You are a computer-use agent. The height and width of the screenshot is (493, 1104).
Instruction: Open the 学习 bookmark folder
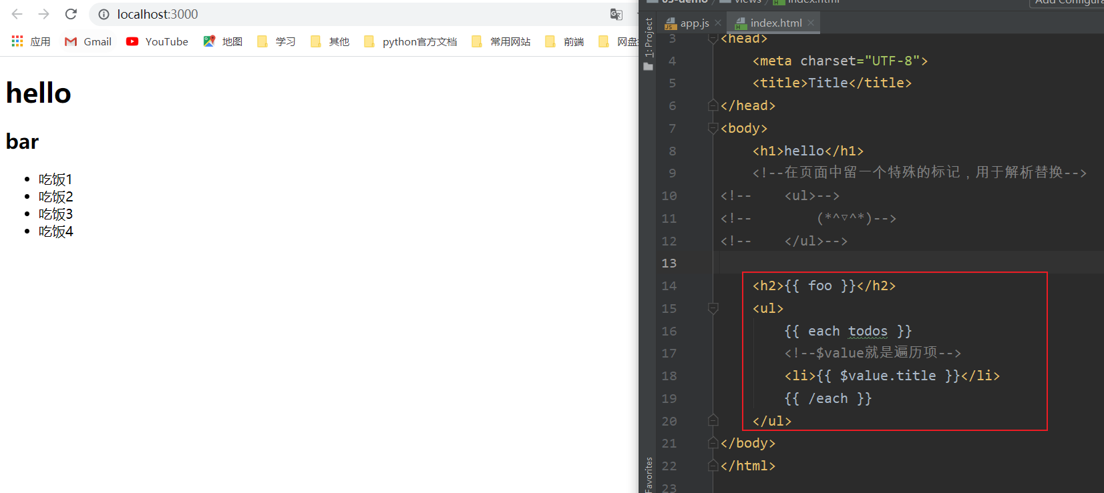pos(277,41)
